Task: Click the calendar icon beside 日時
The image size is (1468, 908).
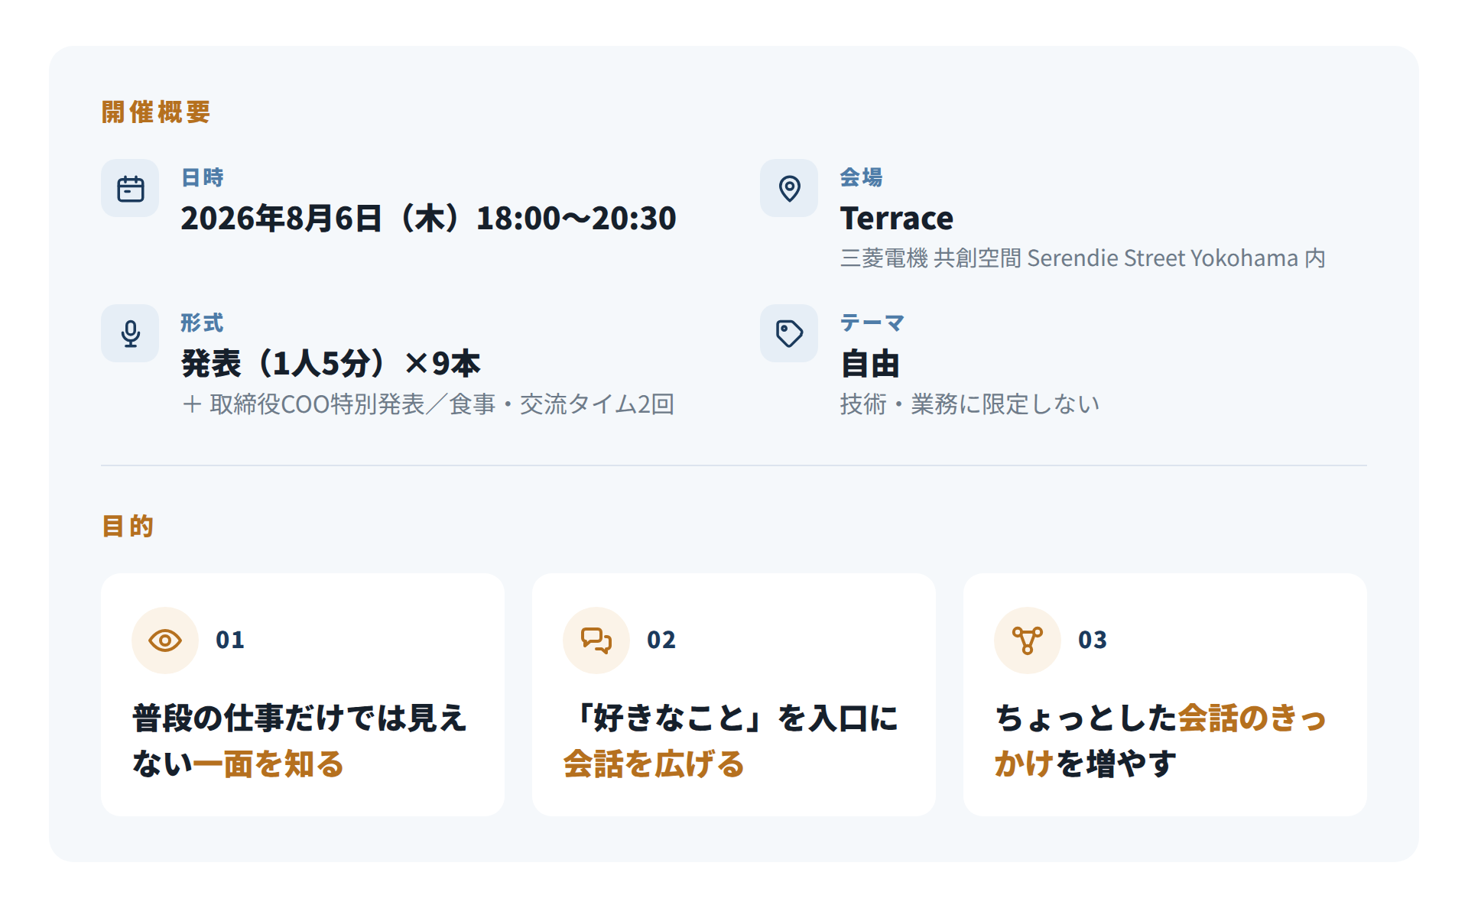Action: click(130, 188)
